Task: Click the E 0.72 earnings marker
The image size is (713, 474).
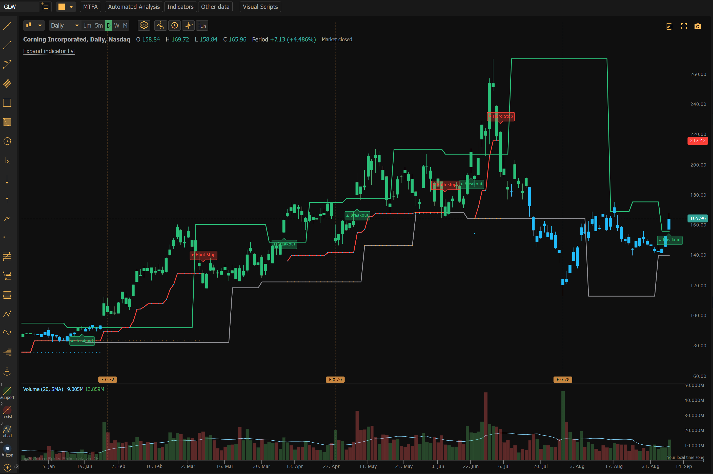Action: pos(108,379)
